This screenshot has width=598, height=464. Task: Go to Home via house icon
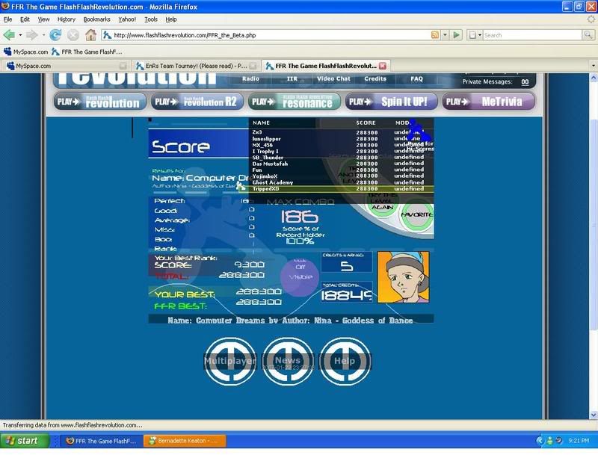90,34
